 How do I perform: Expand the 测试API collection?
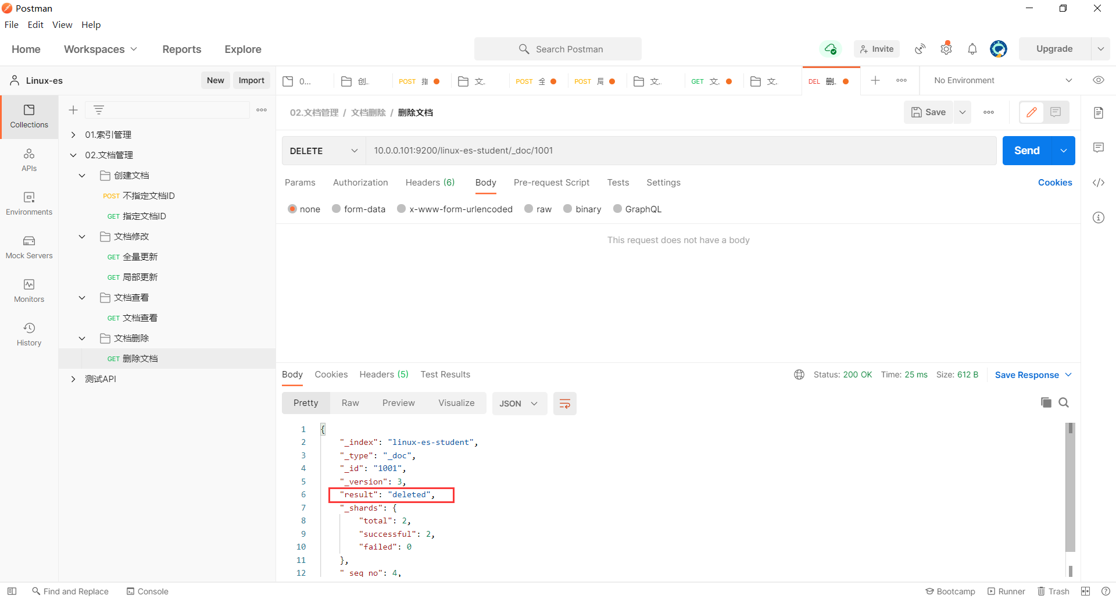pyautogui.click(x=73, y=379)
